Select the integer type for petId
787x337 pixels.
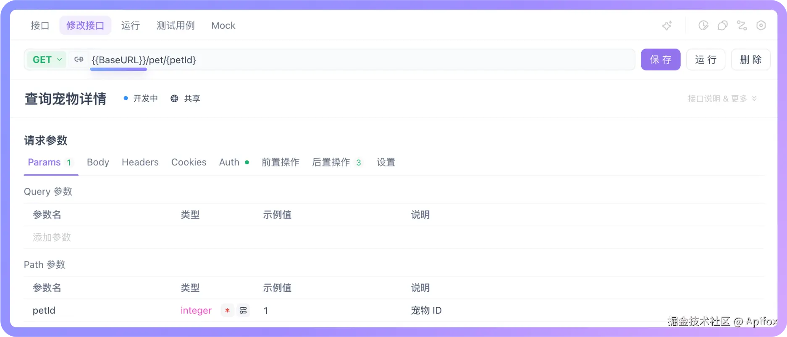(196, 311)
